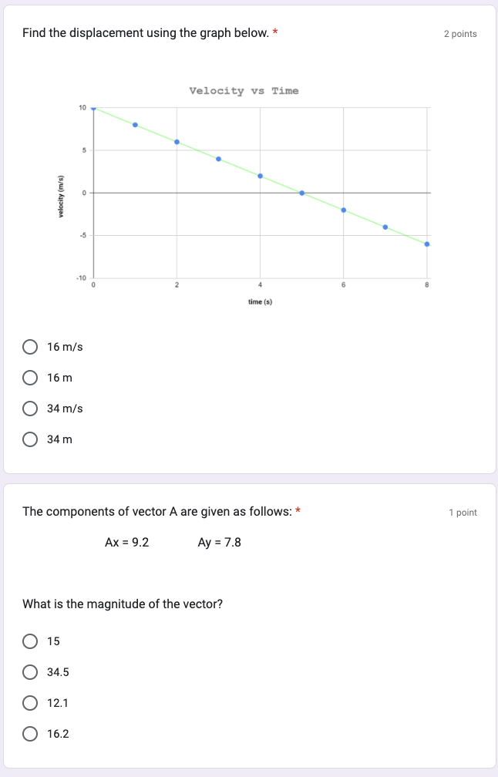Click the Velocity vs Time chart title
498x777 pixels.
(244, 90)
